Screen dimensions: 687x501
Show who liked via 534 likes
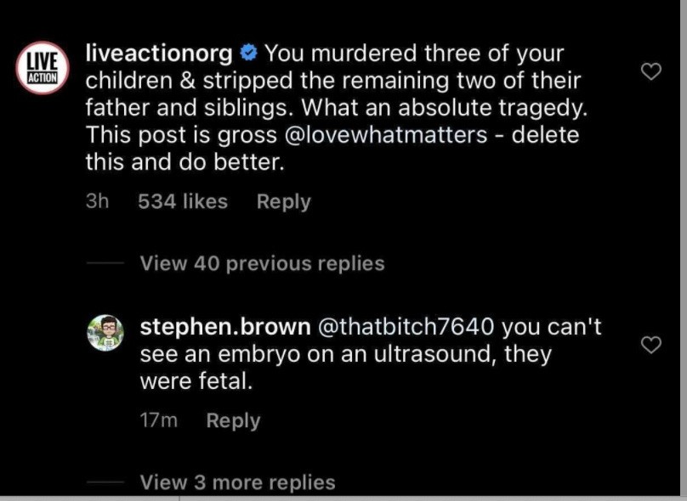[183, 201]
